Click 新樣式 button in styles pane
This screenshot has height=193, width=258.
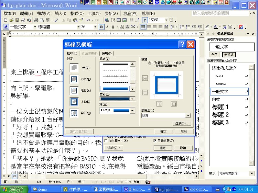coord(229,55)
